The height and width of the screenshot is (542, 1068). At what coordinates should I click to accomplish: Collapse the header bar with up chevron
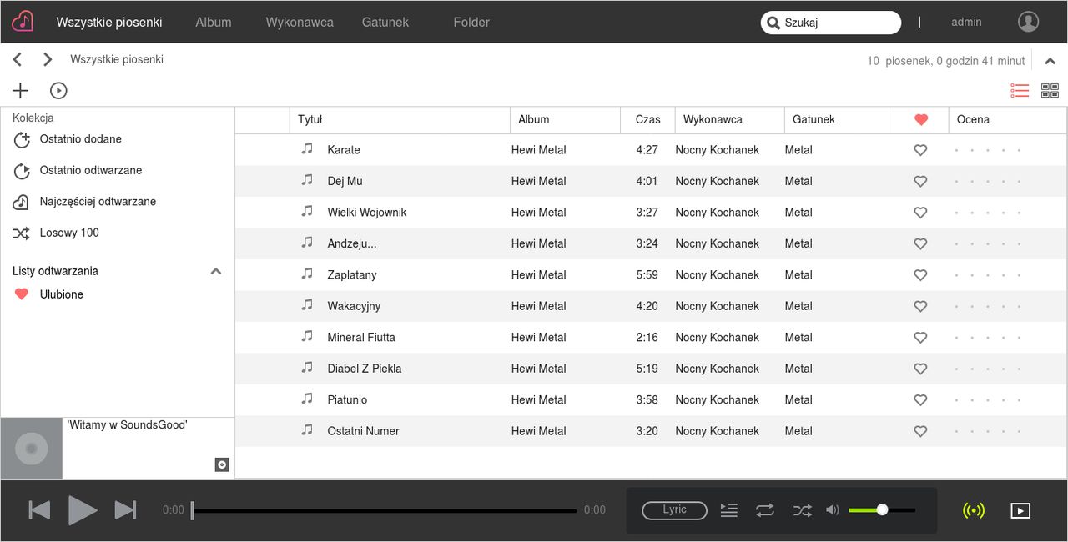(x=1050, y=60)
